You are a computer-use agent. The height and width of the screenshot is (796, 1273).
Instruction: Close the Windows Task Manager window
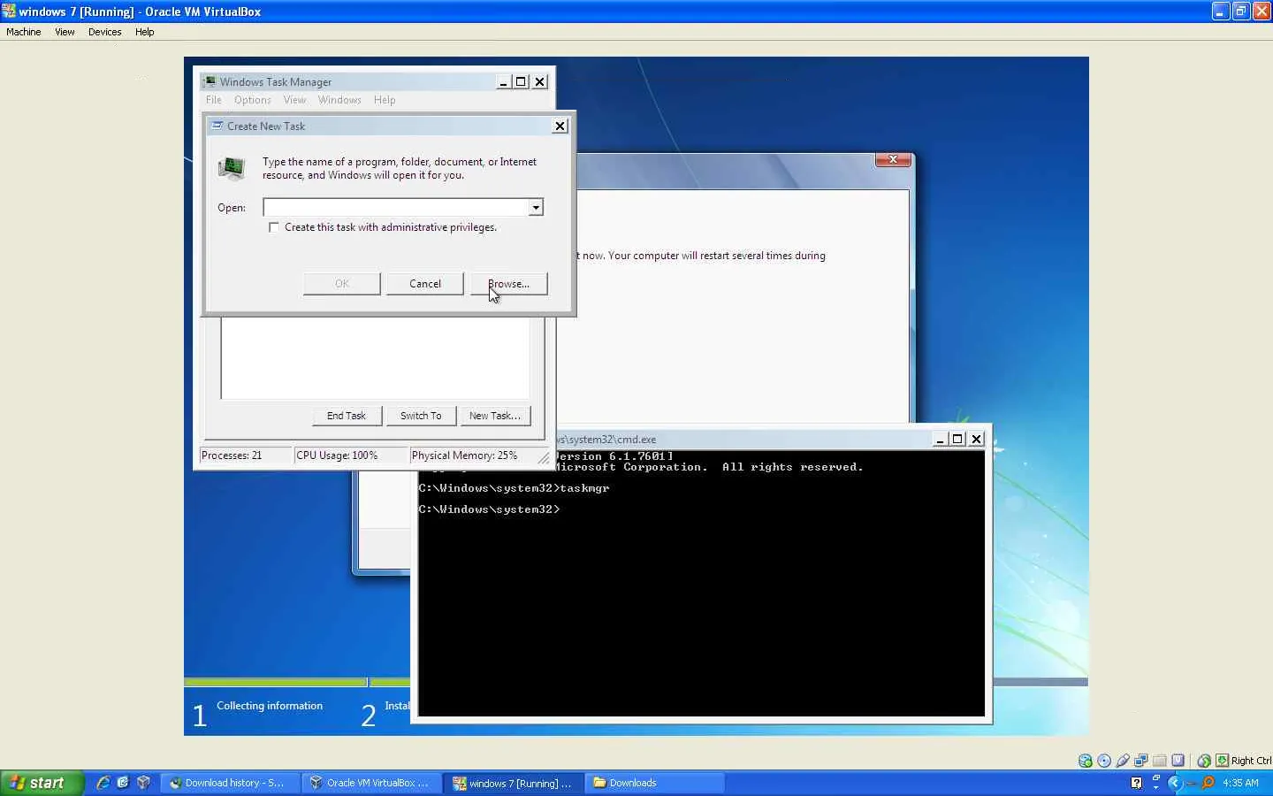pyautogui.click(x=540, y=81)
